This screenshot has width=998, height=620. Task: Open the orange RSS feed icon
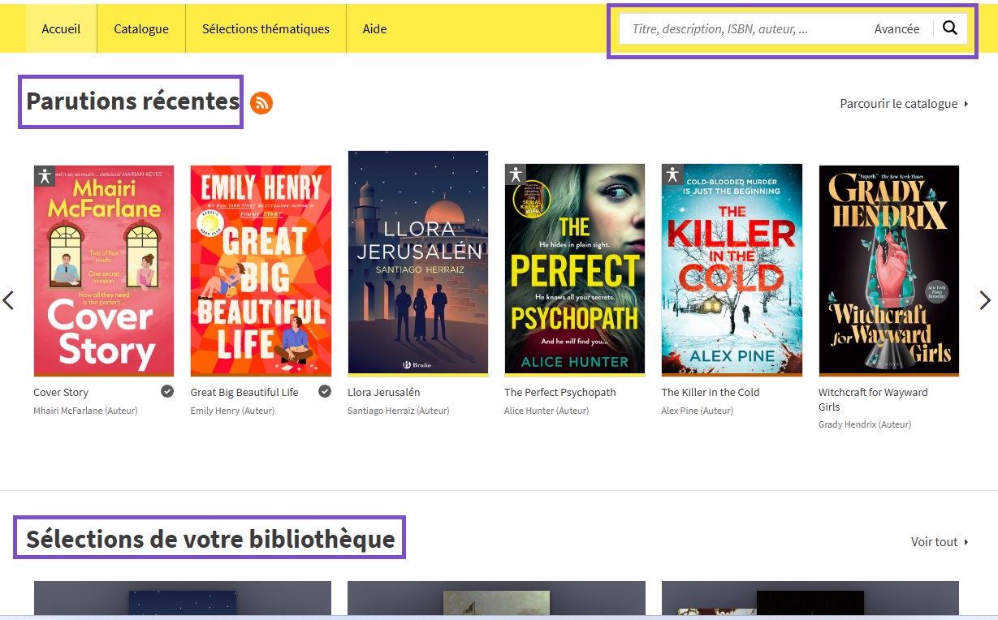(261, 103)
